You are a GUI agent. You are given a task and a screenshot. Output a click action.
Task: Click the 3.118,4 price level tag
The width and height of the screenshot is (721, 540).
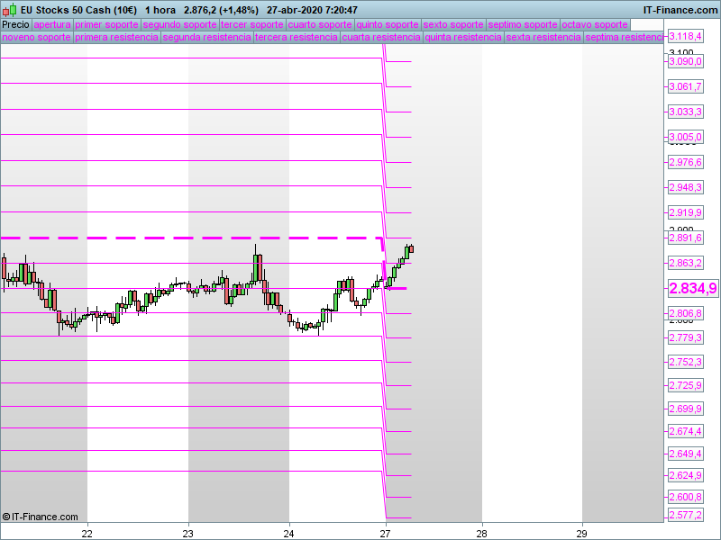point(685,36)
